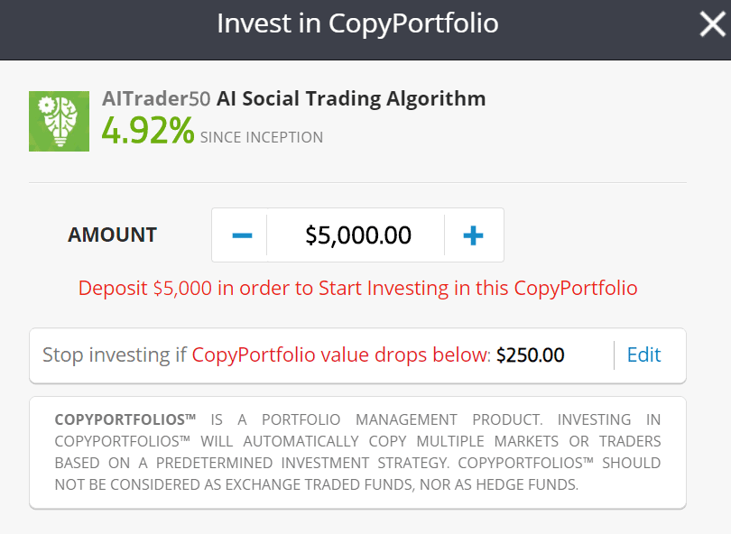Edit the stop-loss value
This screenshot has height=534, width=731.
(643, 355)
